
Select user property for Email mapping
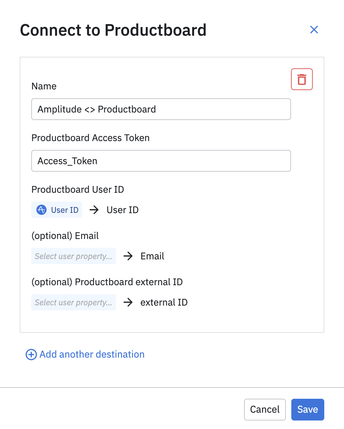pos(73,256)
